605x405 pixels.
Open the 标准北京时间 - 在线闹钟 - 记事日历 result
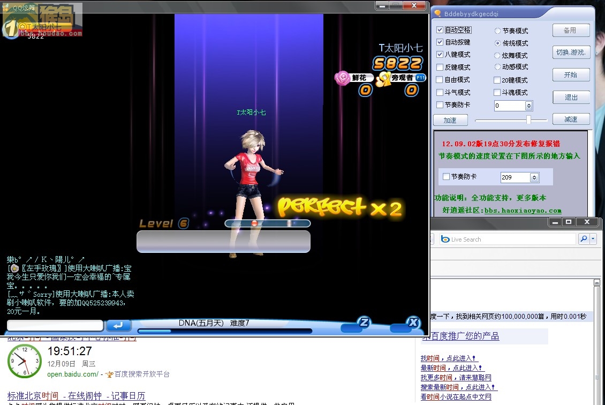click(x=76, y=396)
